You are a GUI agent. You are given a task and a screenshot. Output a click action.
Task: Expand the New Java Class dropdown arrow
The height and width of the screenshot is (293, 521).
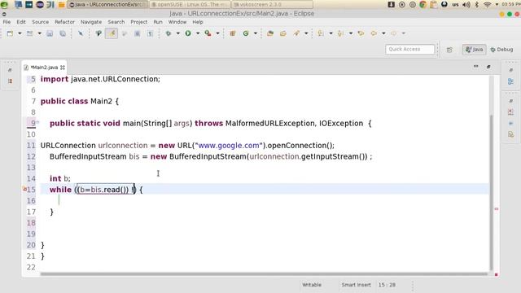pos(255,33)
